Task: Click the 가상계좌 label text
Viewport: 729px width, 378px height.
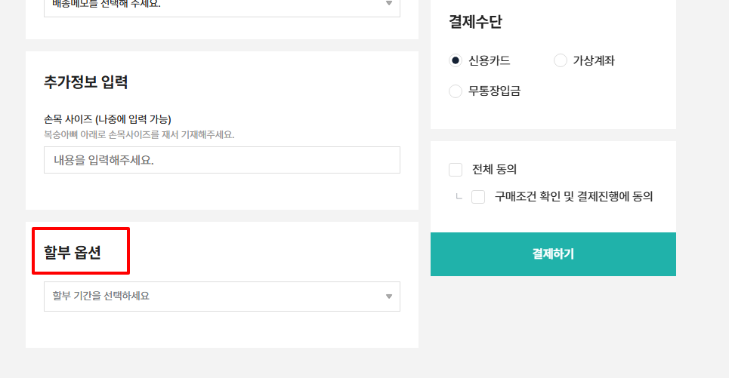Action: (x=594, y=60)
